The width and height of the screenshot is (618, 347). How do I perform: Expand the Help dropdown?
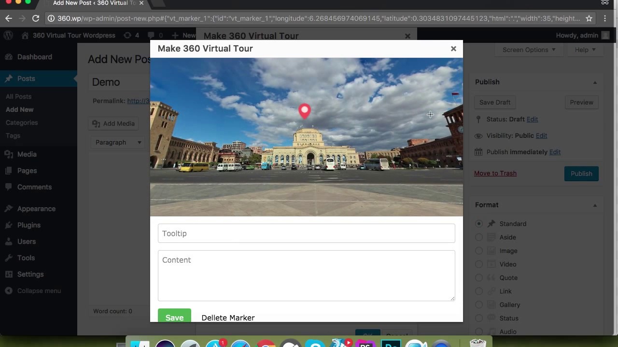click(x=585, y=50)
